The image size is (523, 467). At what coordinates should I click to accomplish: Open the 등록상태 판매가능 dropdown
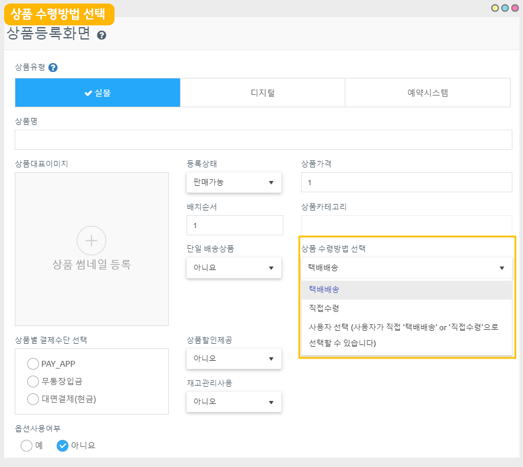pos(234,182)
